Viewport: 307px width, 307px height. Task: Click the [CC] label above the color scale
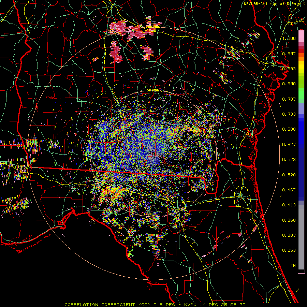point(291,24)
